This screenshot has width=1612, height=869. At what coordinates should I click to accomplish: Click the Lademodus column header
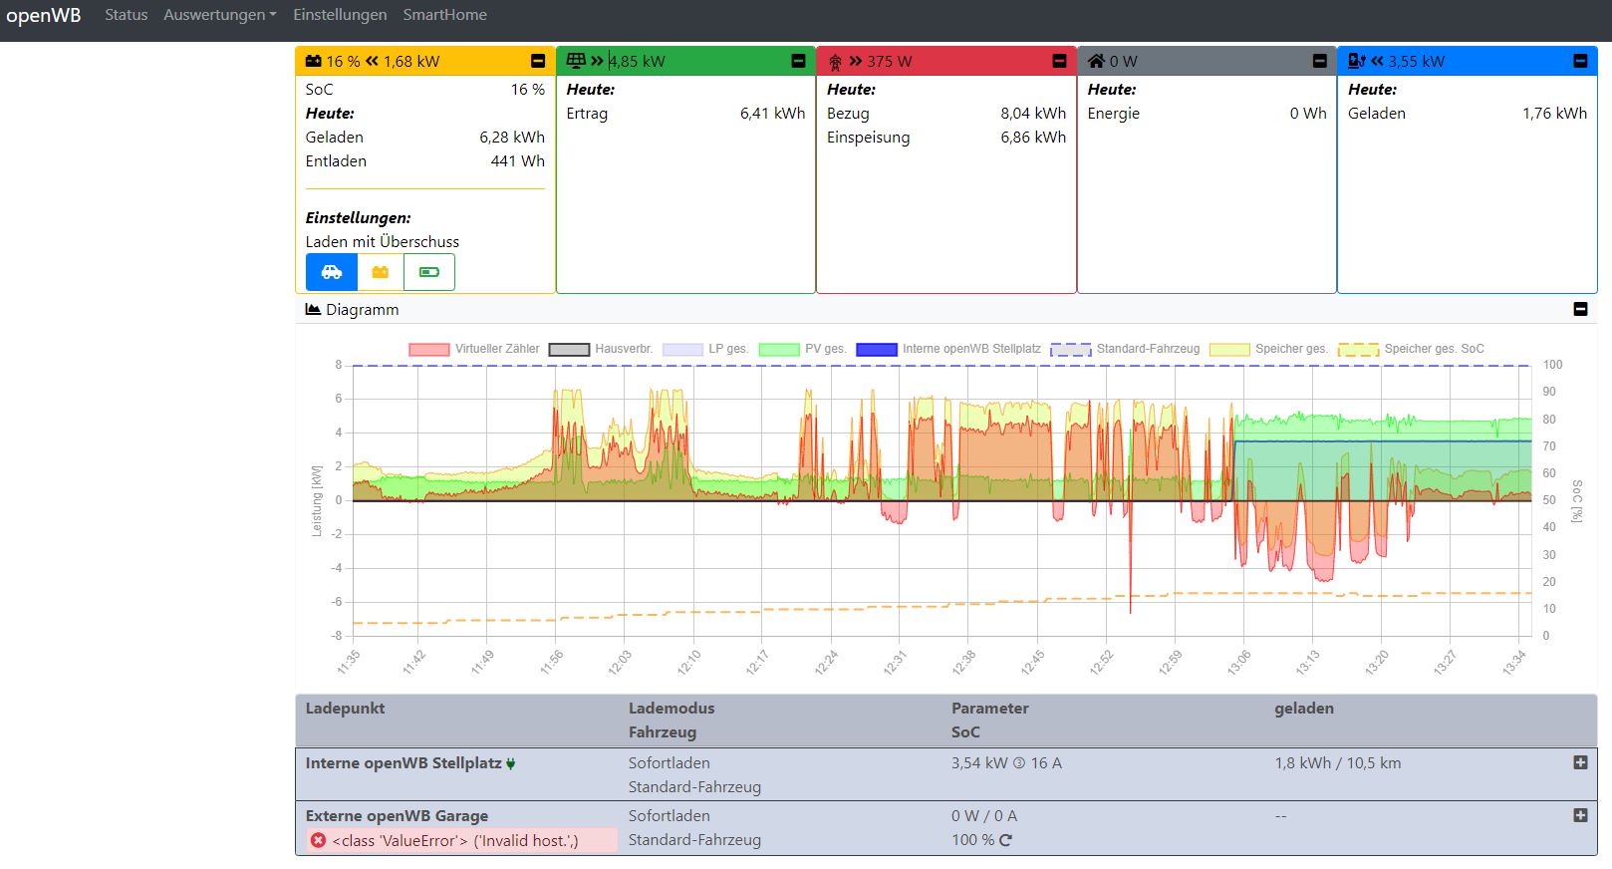[672, 709]
